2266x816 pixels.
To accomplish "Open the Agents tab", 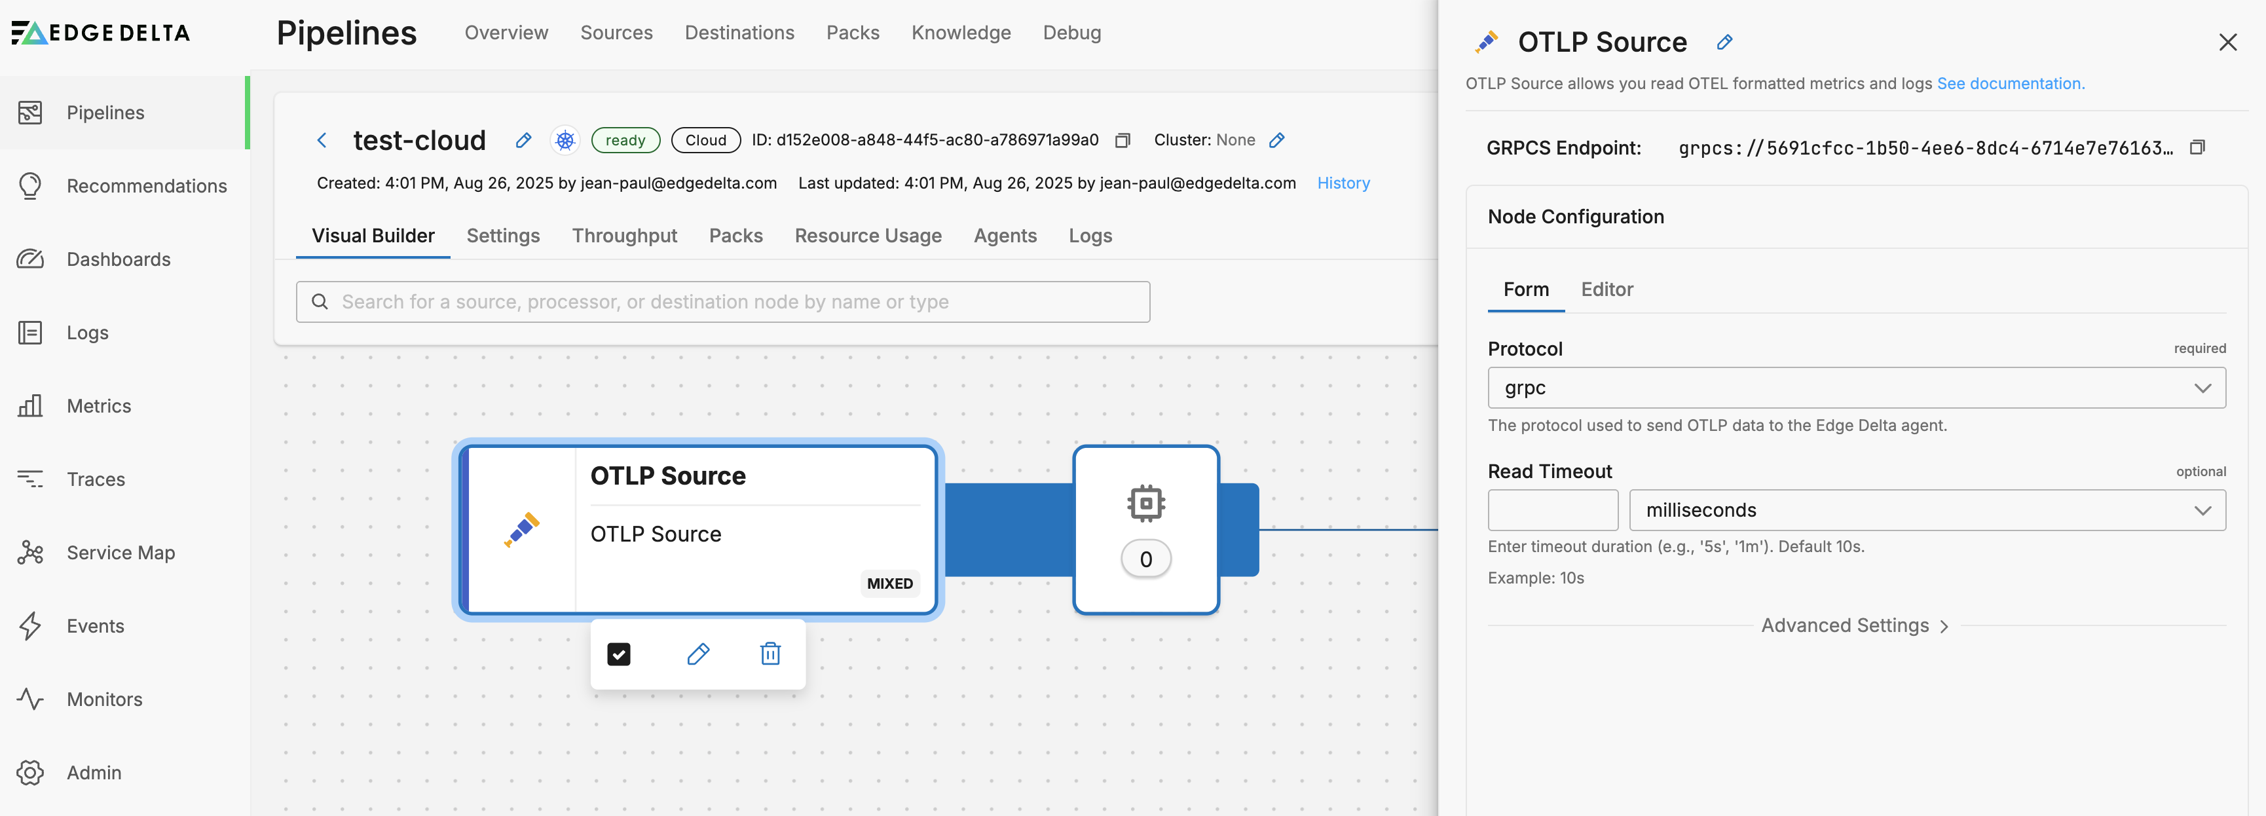I will click(1005, 236).
